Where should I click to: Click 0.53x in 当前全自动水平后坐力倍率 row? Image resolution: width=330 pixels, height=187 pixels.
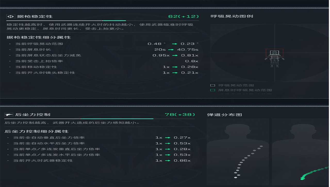pos(182,143)
